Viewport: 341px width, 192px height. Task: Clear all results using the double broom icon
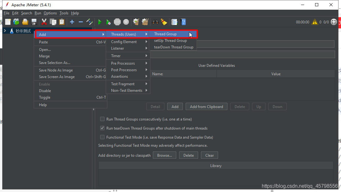pos(145,22)
